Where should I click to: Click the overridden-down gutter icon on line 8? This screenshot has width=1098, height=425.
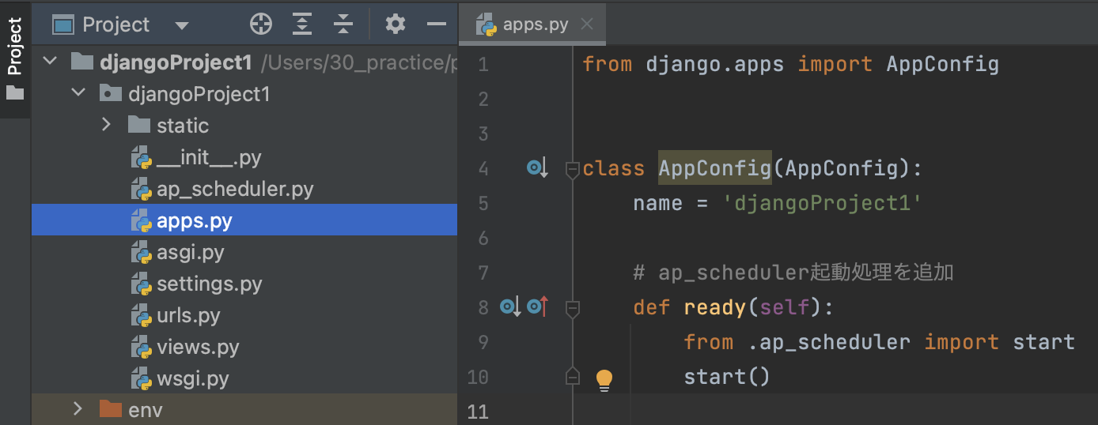(x=510, y=307)
